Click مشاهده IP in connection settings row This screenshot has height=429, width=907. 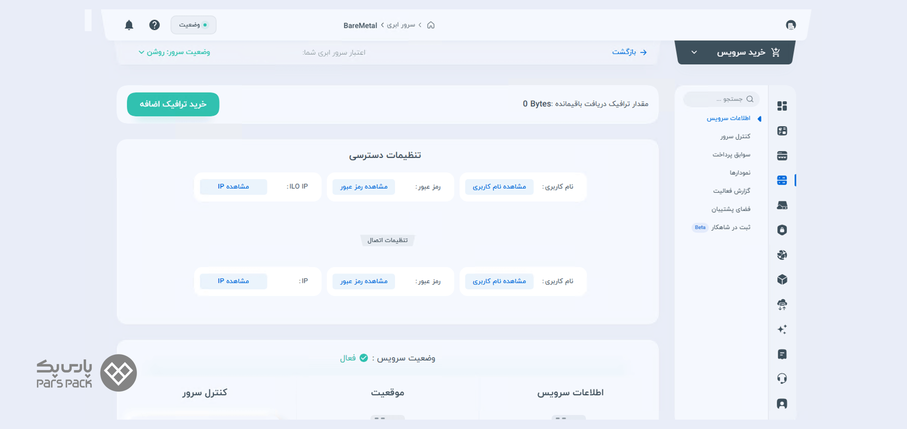coord(233,281)
